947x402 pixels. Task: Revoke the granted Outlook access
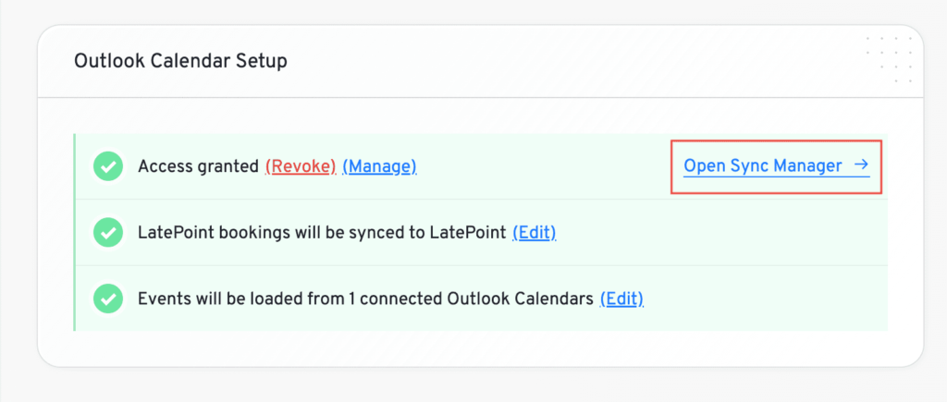tap(301, 166)
